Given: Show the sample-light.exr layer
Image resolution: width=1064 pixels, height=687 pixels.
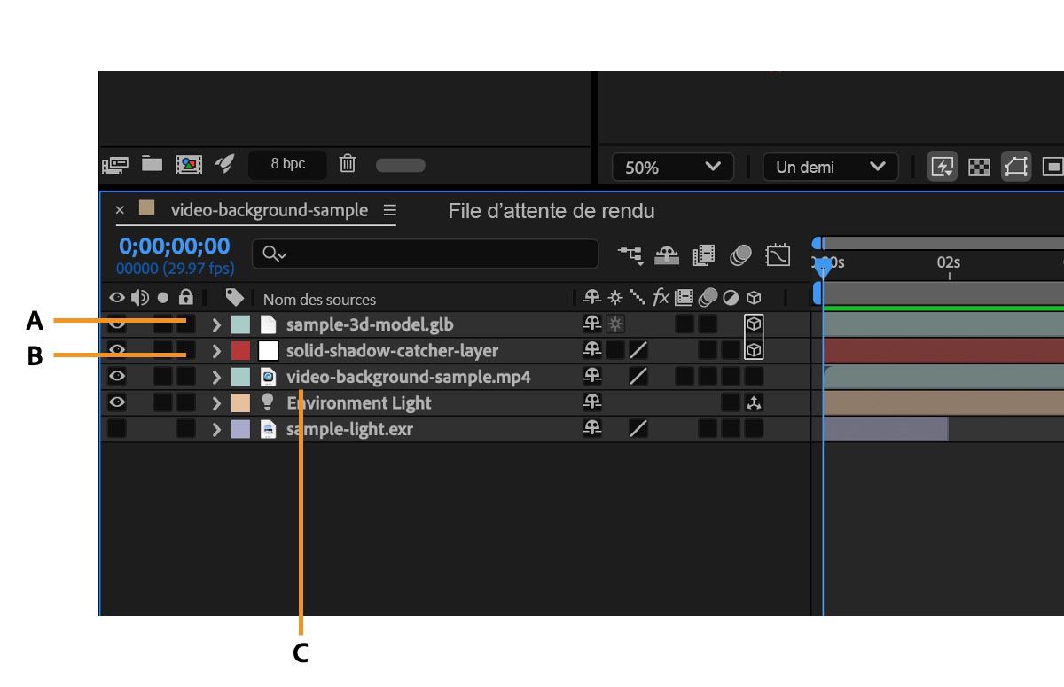Looking at the screenshot, I should point(116,428).
